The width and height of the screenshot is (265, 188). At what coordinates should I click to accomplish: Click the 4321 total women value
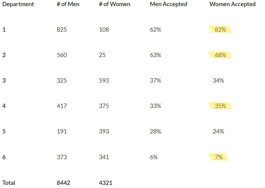click(x=105, y=183)
